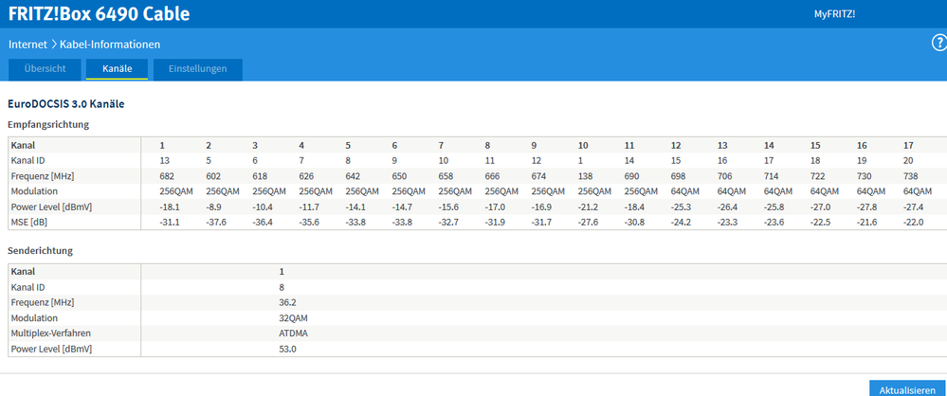The image size is (947, 396).
Task: Click the 32QAM modulation value
Action: coord(293,317)
